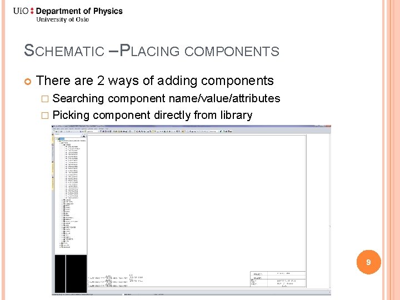Image resolution: width=400 pixels, height=300 pixels.
Task: Click the narrow black preview pane below the tree
Action: (x=60, y=273)
